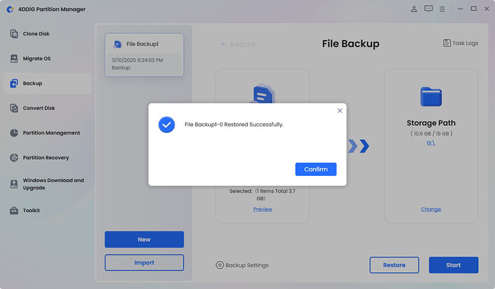Open Task Logs

pyautogui.click(x=460, y=43)
